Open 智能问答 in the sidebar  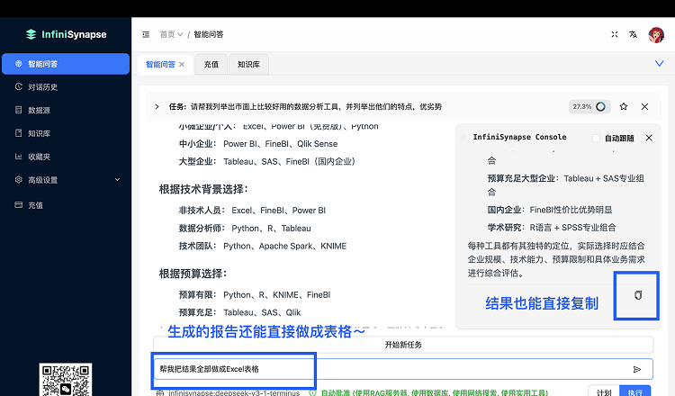coord(66,64)
